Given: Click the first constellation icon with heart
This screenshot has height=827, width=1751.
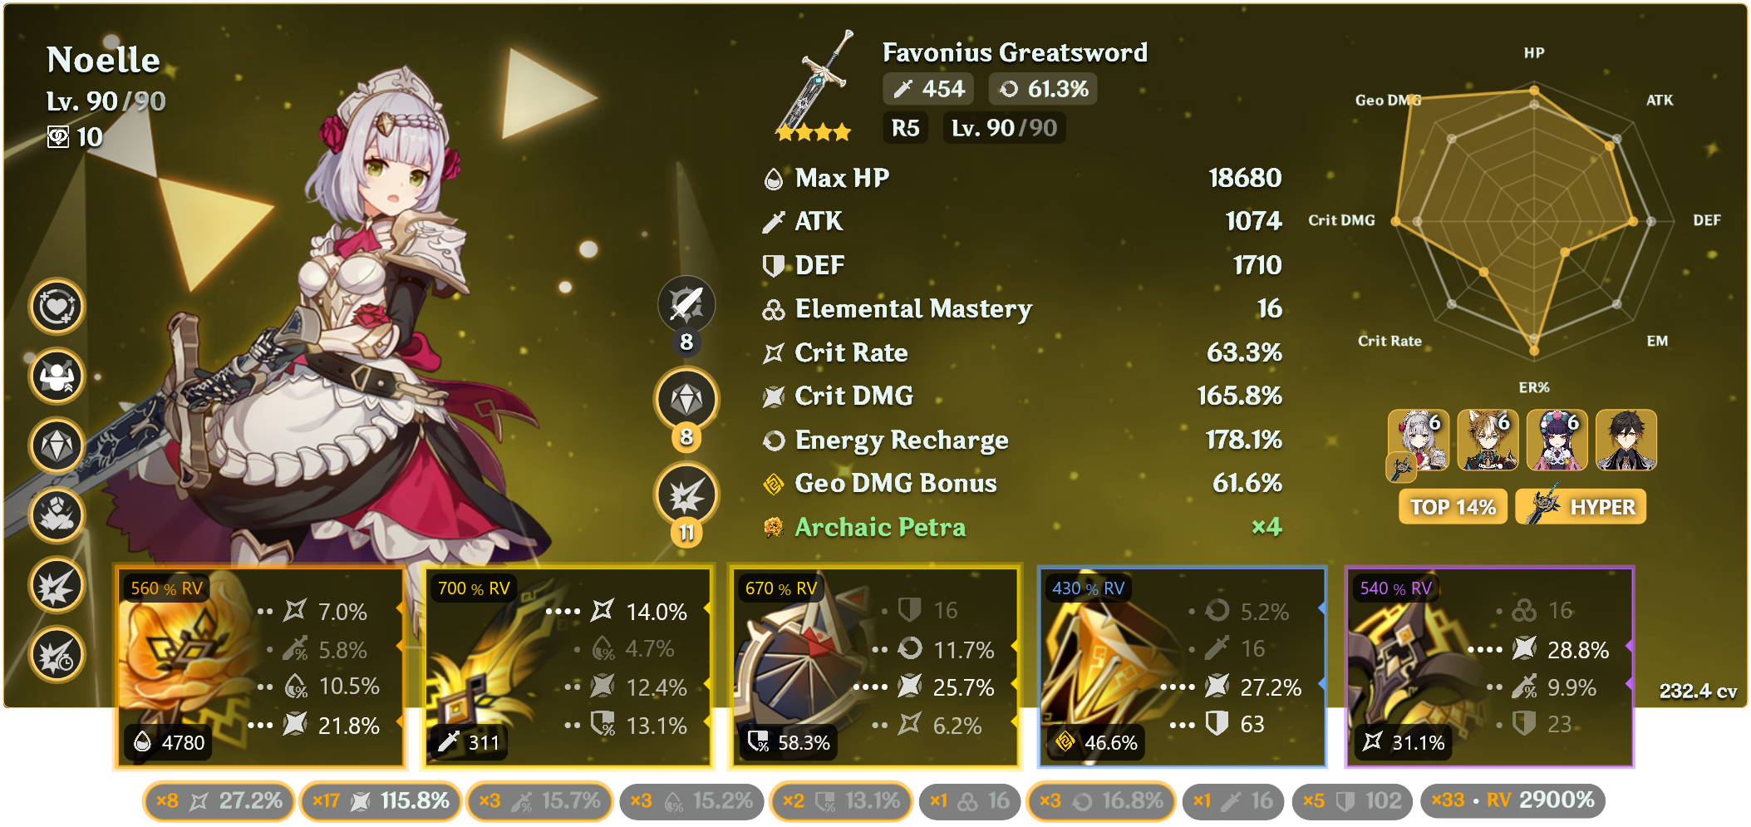Looking at the screenshot, I should tap(57, 307).
